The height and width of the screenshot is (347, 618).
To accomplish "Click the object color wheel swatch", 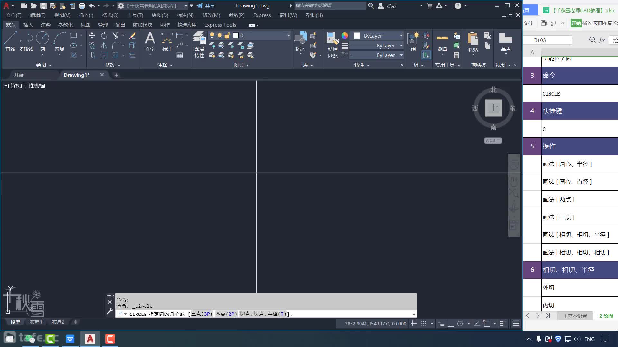I will coord(345,36).
